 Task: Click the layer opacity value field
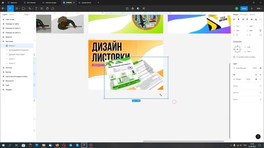pyautogui.click(x=255, y=68)
